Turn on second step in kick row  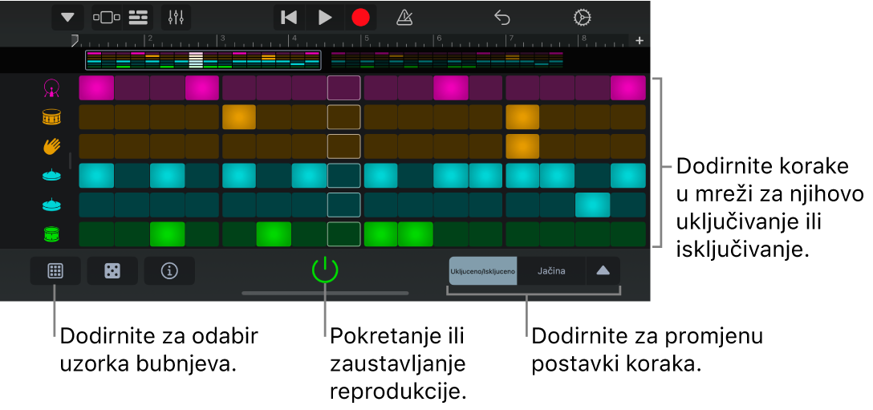pos(132,88)
